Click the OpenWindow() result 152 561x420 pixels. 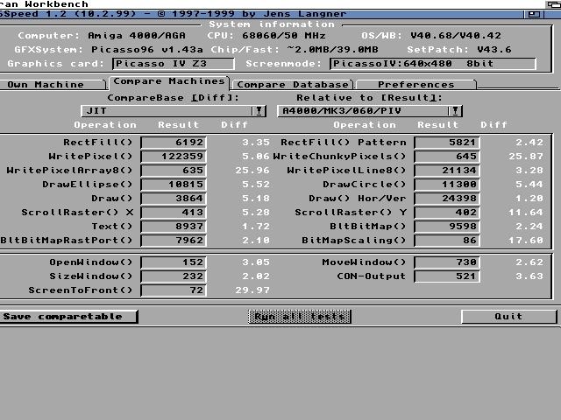pos(174,262)
